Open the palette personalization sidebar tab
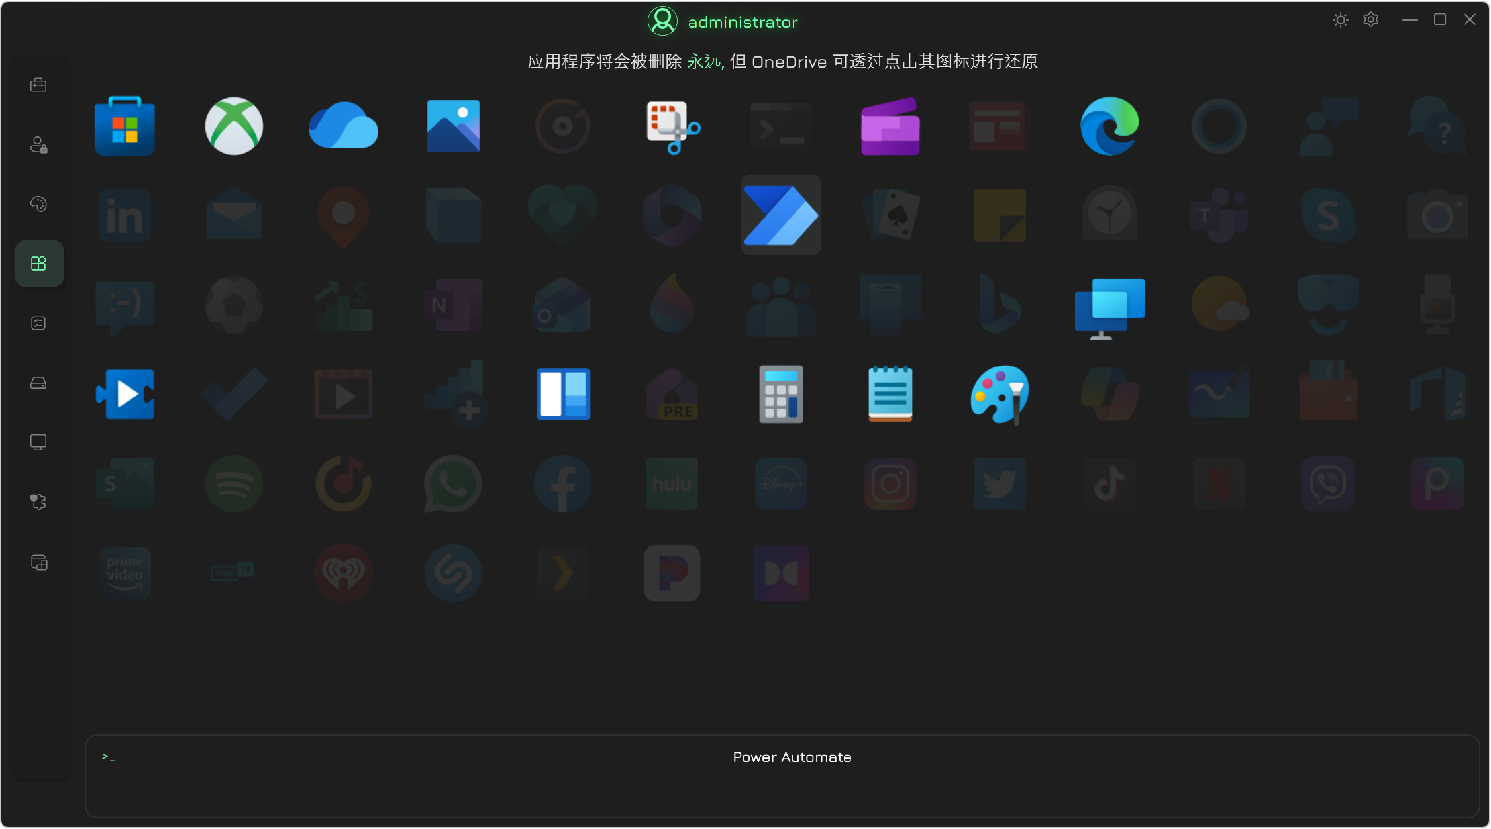This screenshot has height=829, width=1491. coord(38,204)
